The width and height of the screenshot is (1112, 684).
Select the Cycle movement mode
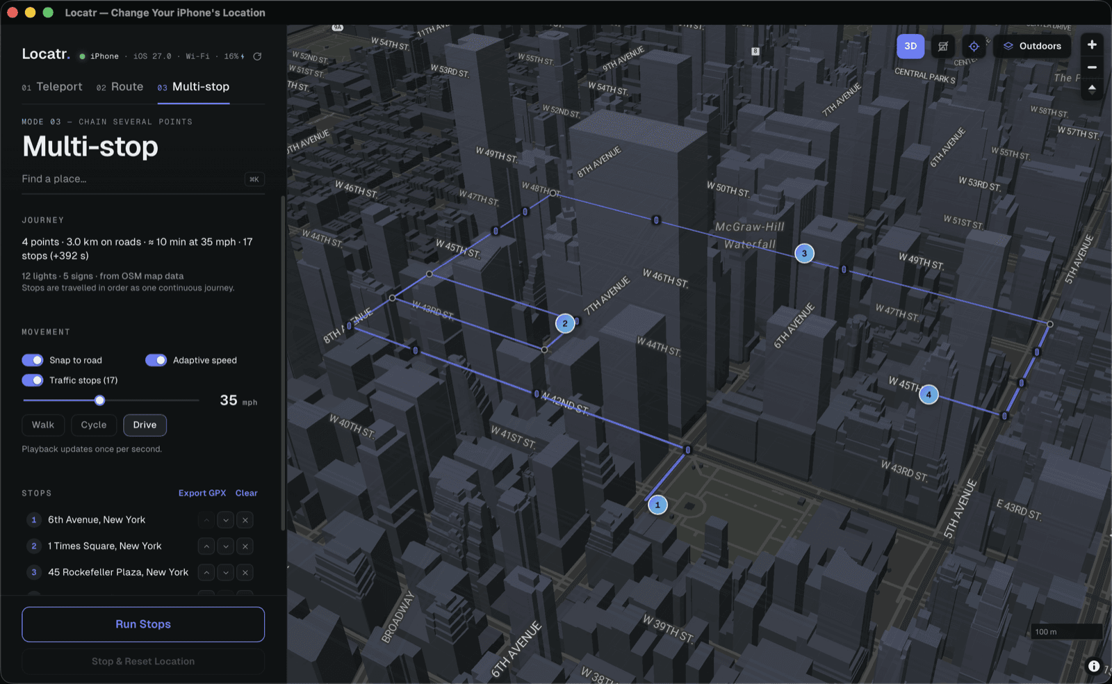(94, 425)
